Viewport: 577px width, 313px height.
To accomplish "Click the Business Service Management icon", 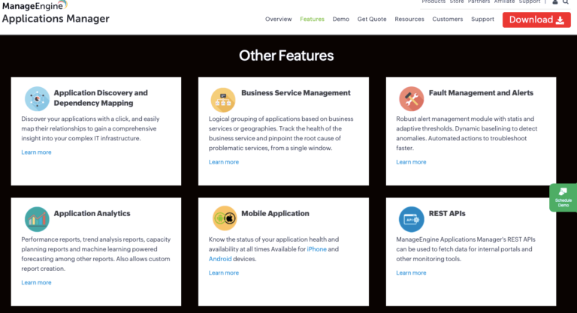I will click(223, 100).
